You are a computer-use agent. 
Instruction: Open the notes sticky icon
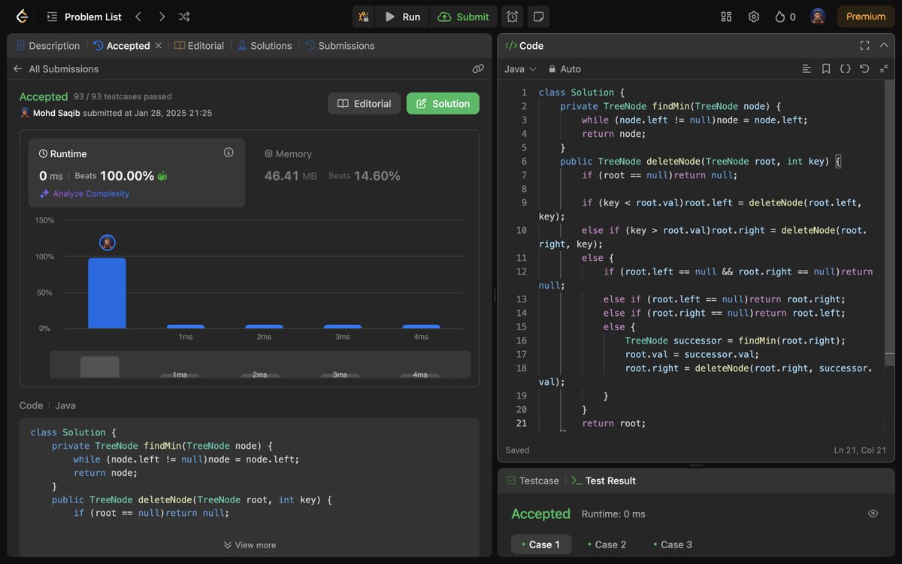click(x=538, y=17)
